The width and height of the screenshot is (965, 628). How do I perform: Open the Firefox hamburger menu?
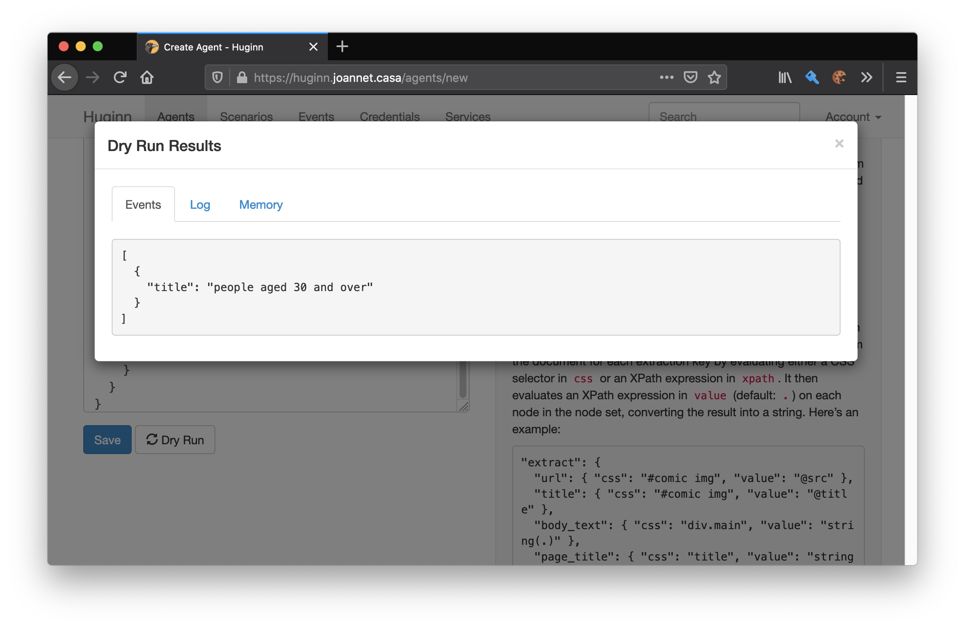[901, 78]
